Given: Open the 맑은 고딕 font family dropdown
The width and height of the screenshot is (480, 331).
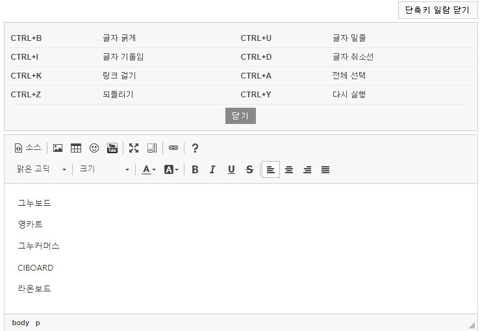Looking at the screenshot, I should pos(42,169).
